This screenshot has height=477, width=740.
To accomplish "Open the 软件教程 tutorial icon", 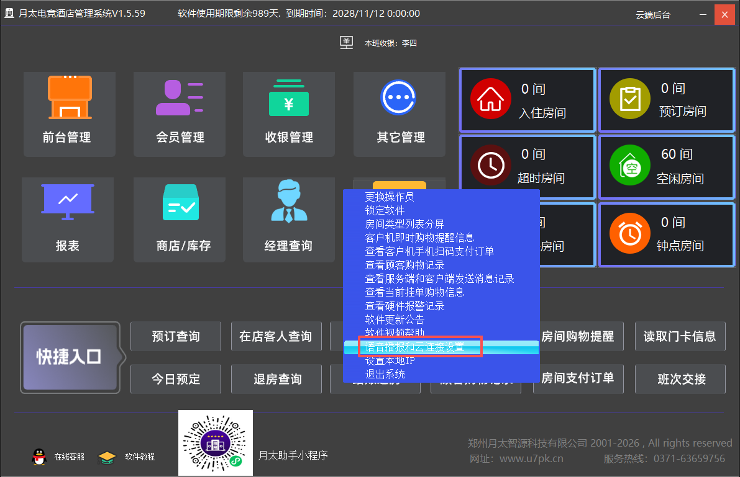I will (107, 457).
